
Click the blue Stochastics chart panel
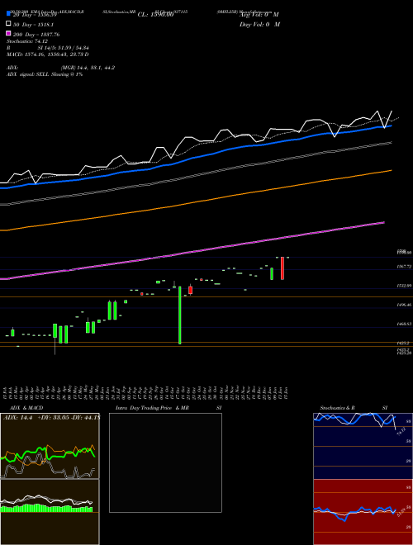click(x=363, y=446)
